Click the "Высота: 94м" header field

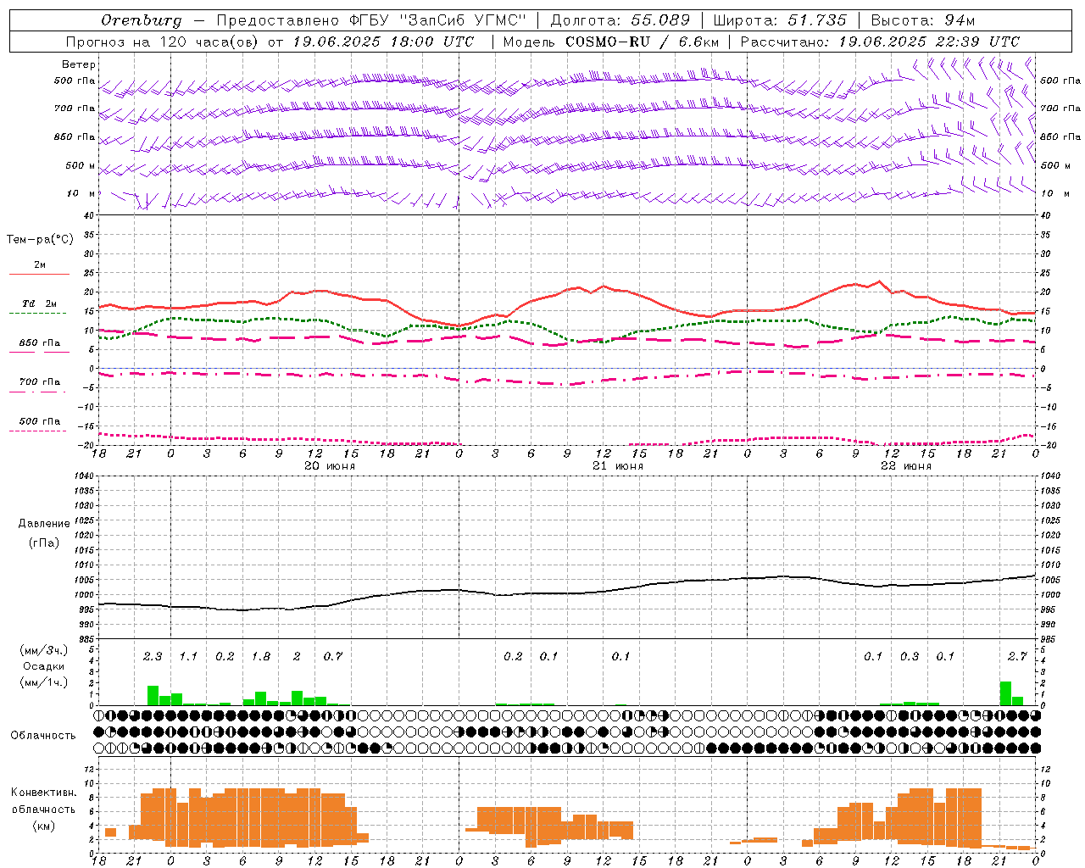pos(923,20)
